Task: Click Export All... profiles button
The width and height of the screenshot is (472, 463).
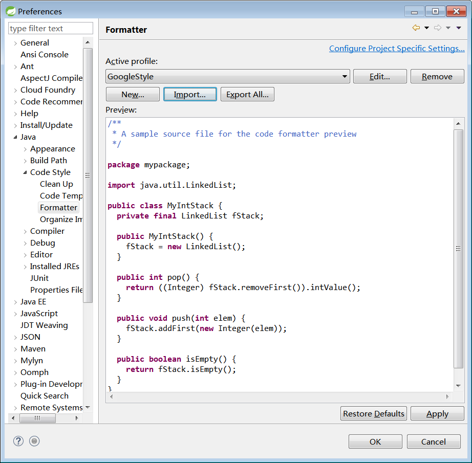Action: point(247,95)
